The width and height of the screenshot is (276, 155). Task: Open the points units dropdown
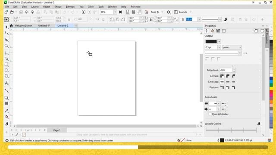tap(232, 47)
